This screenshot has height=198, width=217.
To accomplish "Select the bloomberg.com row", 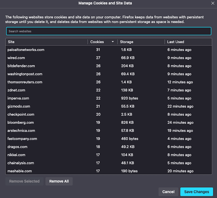I will 21,123.
